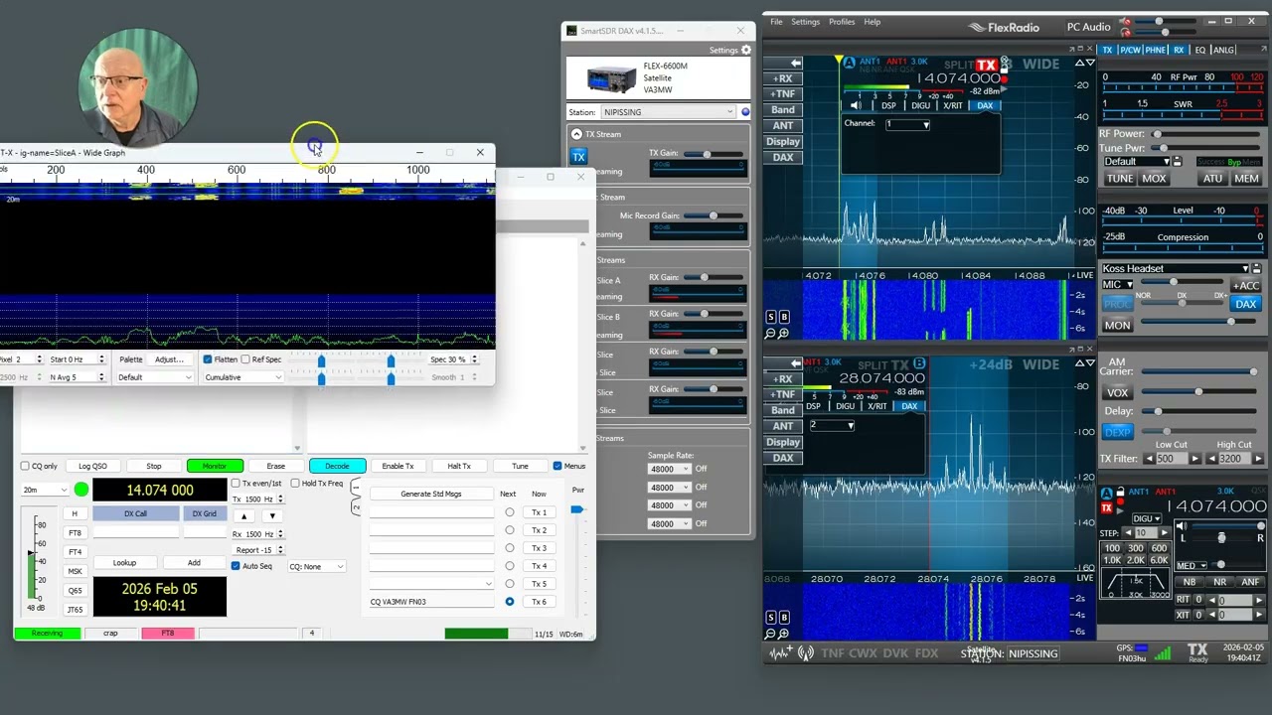This screenshot has width=1272, height=715.
Task: Select the Tx 3 Next radio button
Action: pyautogui.click(x=510, y=548)
